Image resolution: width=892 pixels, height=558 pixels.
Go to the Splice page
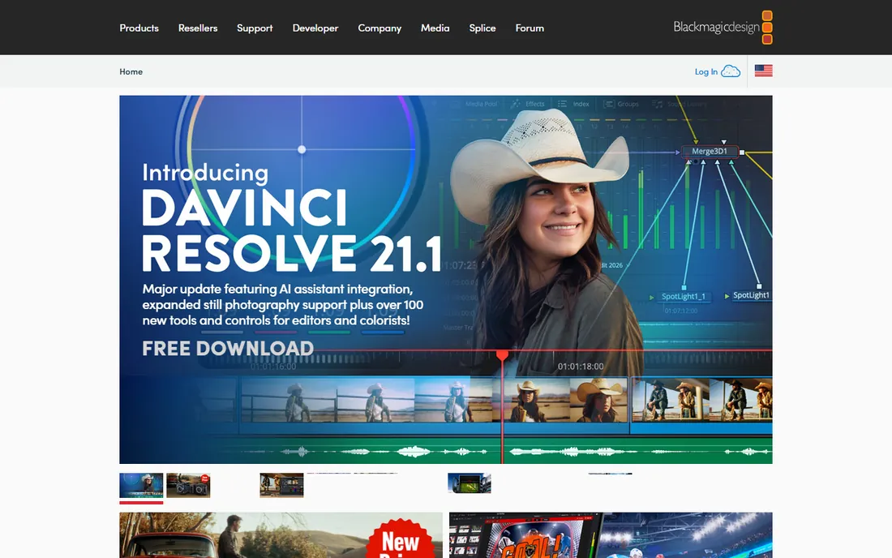[x=482, y=28]
